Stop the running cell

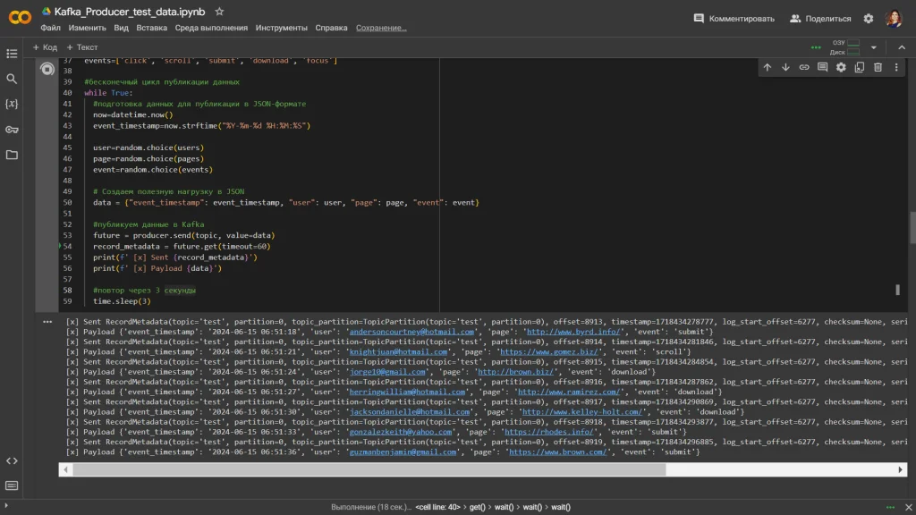47,70
